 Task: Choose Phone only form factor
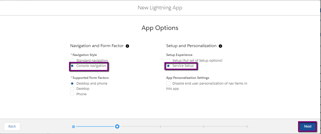(72, 94)
